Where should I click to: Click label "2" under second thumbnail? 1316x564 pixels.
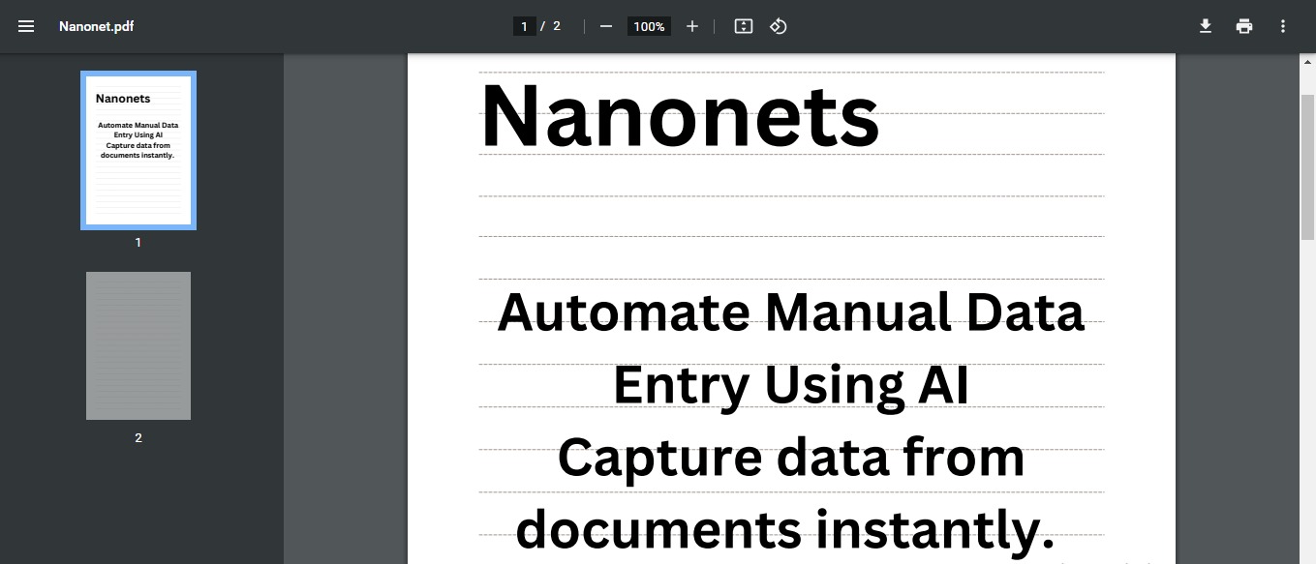pos(138,438)
